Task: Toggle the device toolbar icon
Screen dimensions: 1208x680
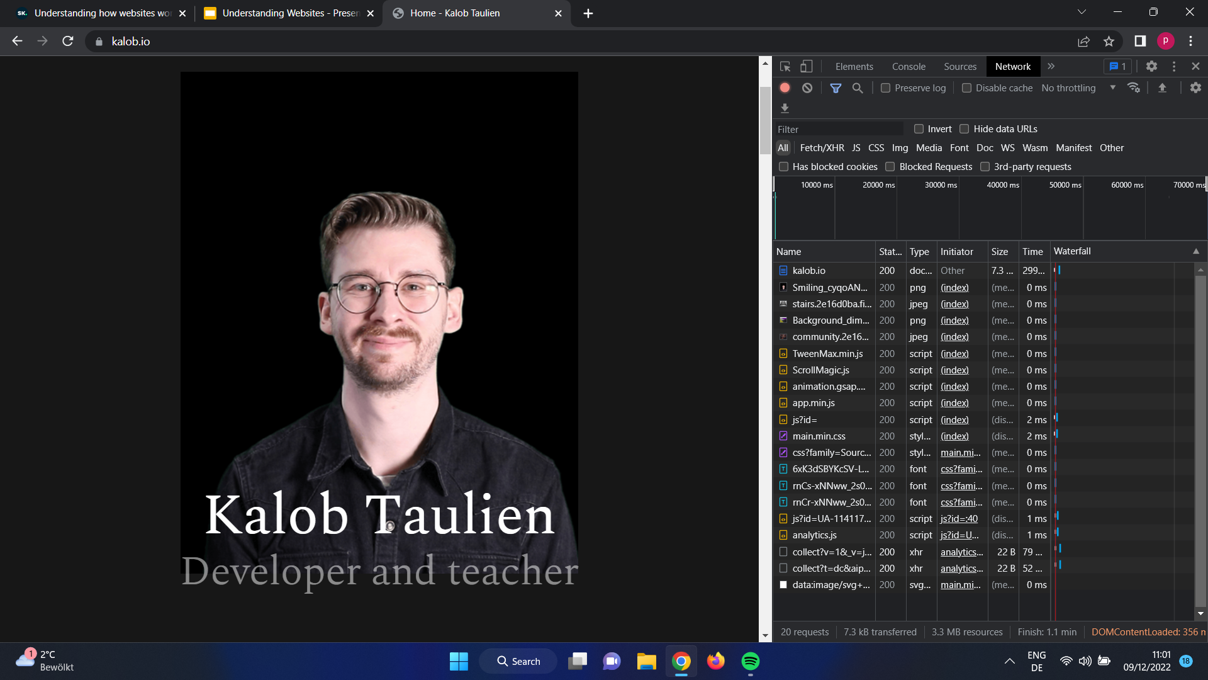Action: [806, 67]
